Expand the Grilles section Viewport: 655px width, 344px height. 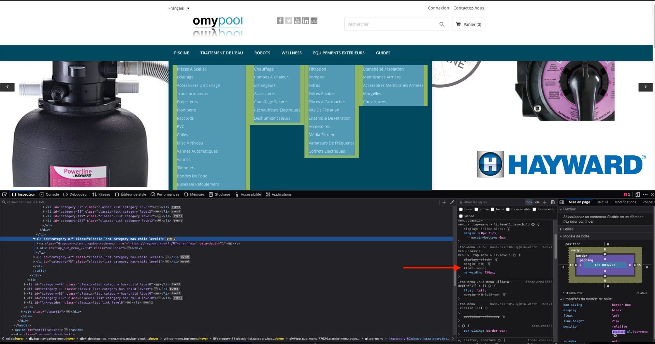tap(568, 229)
